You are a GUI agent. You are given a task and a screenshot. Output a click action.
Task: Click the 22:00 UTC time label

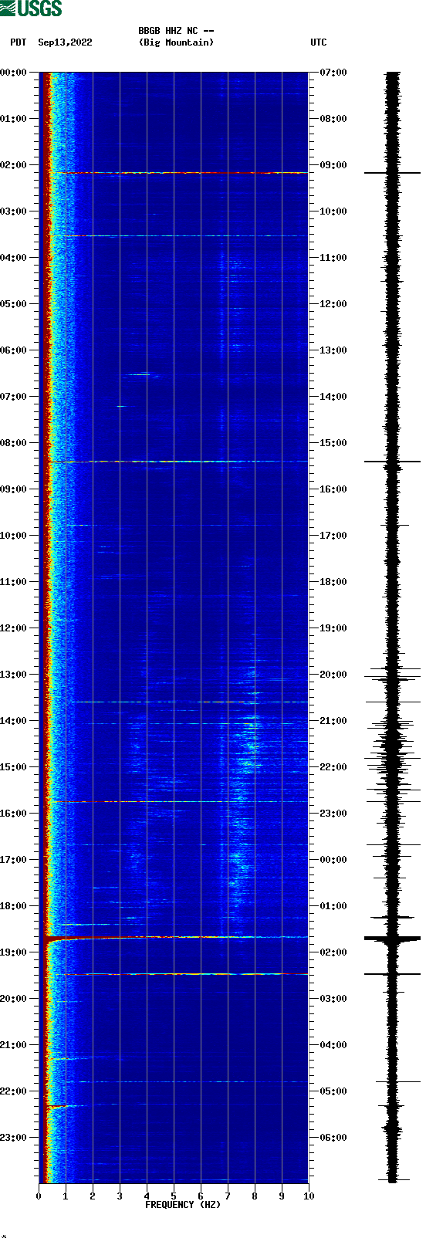333,767
